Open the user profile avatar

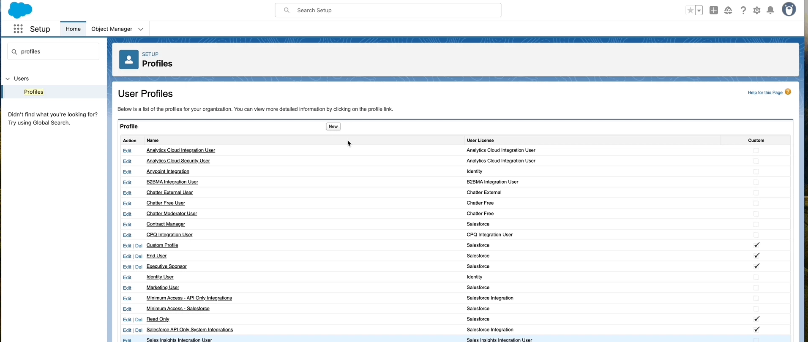tap(789, 9)
